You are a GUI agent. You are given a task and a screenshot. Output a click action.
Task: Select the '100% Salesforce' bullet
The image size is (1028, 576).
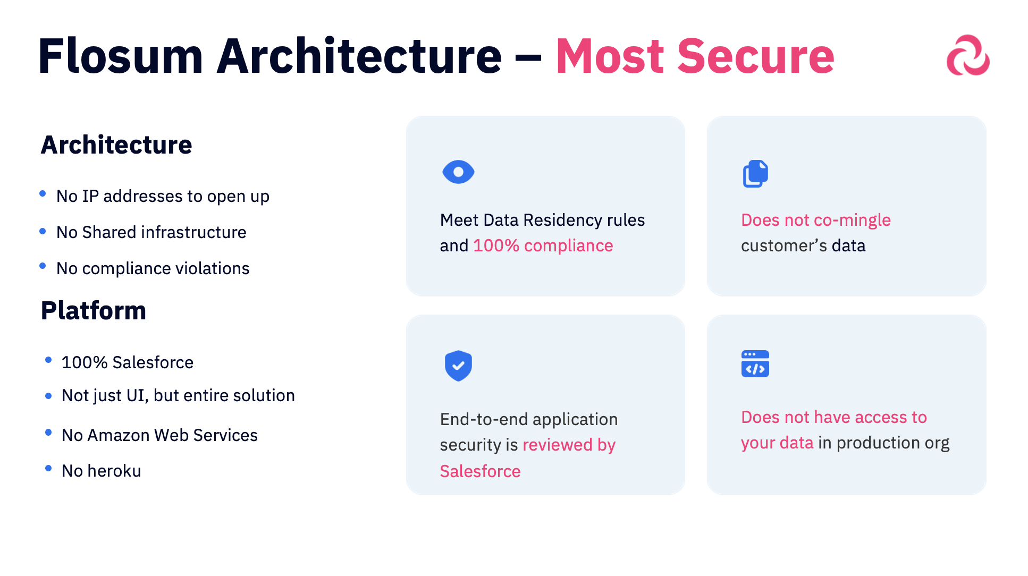[128, 362]
